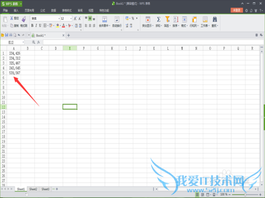Decrease font size with smaller A icon
Screen dimensions: 265x198
tap(79, 18)
